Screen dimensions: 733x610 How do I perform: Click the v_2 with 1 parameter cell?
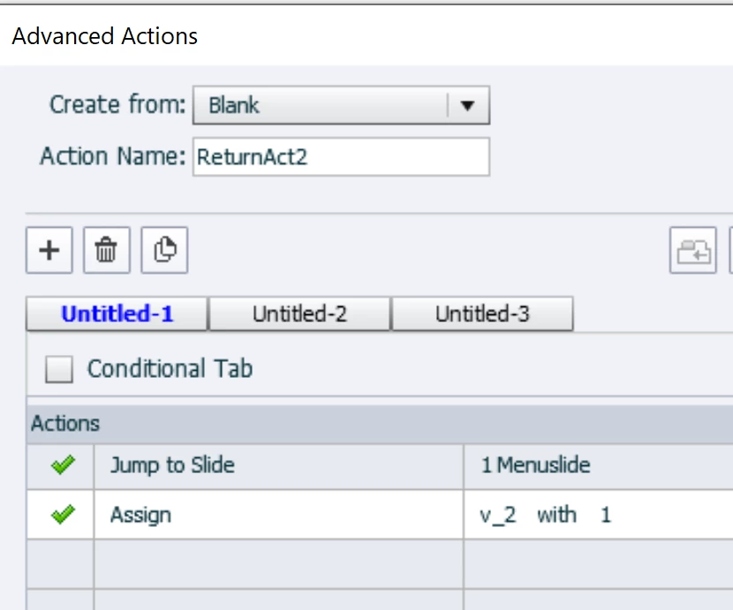[x=597, y=515]
